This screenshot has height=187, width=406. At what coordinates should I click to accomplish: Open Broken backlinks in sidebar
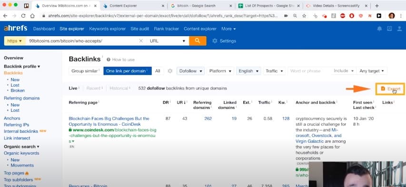click(18, 90)
